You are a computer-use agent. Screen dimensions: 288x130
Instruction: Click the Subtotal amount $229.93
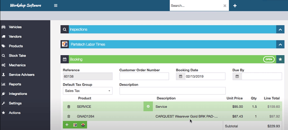pyautogui.click(x=274, y=126)
